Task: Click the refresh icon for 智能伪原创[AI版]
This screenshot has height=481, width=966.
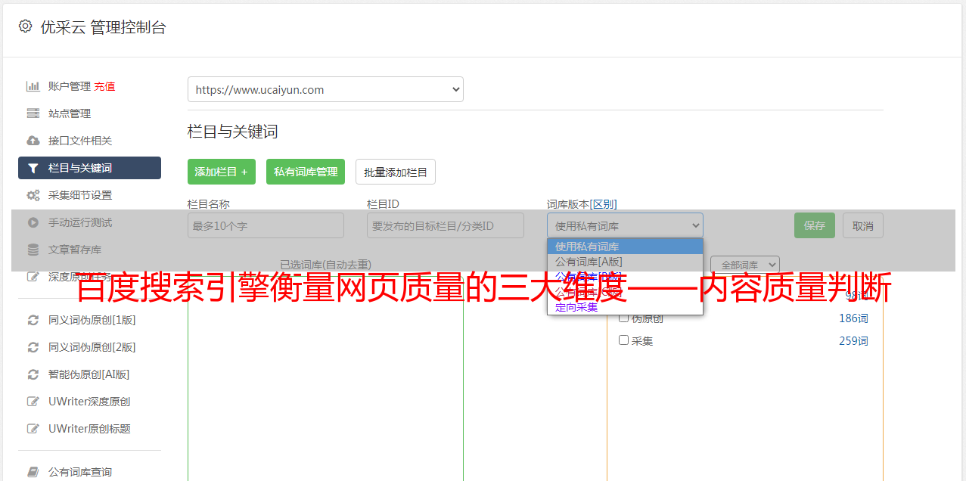Action: pos(33,374)
